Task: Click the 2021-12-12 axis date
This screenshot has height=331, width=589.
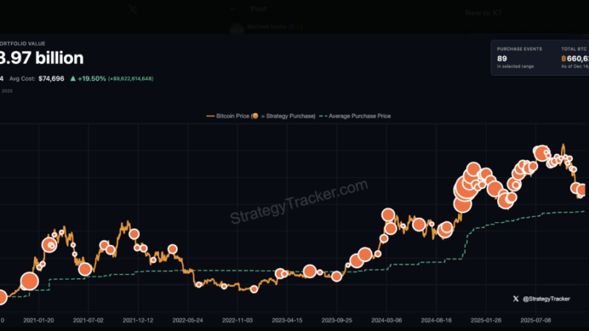Action: (138, 320)
